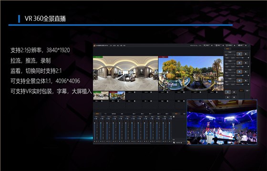The image size is (267, 171).
Task: Open the first menu in the menu bar
Action: pos(111,46)
